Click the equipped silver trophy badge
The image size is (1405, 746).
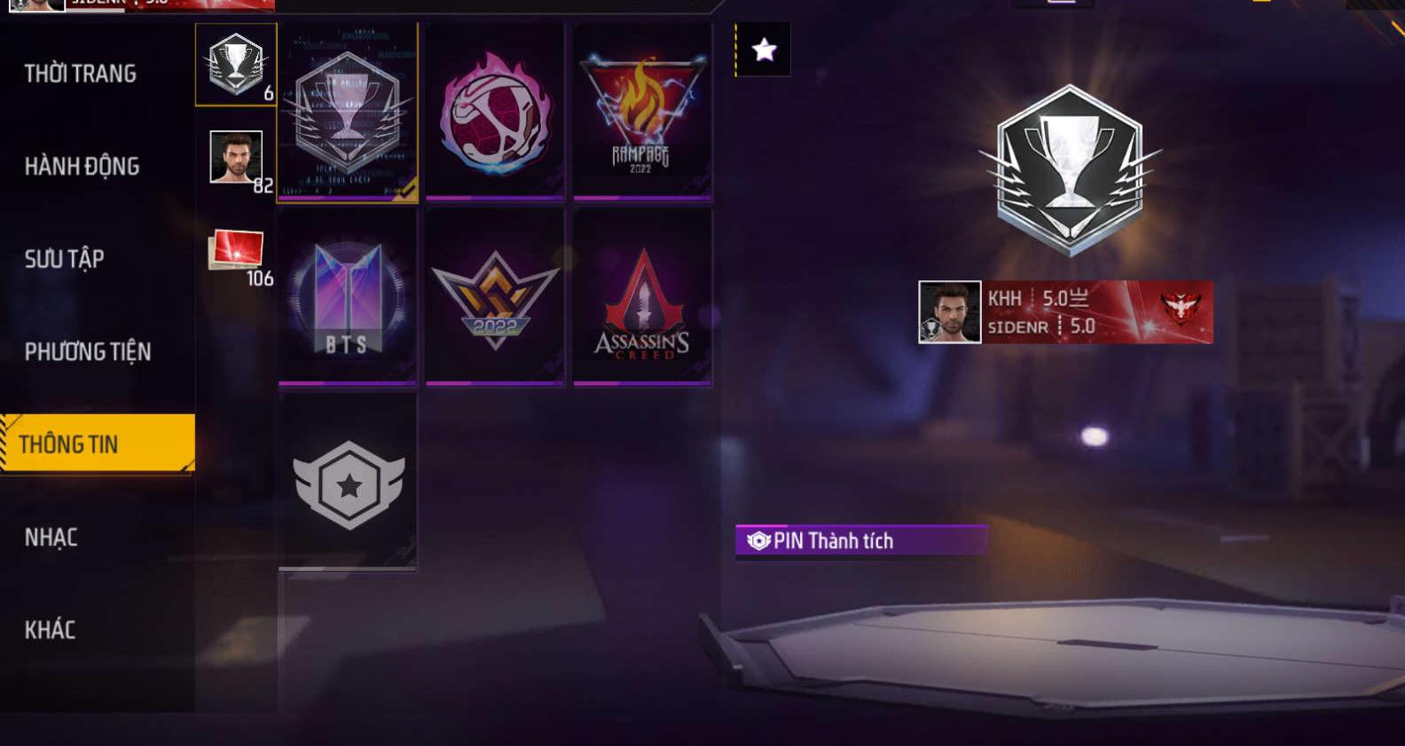pyautogui.click(x=348, y=113)
